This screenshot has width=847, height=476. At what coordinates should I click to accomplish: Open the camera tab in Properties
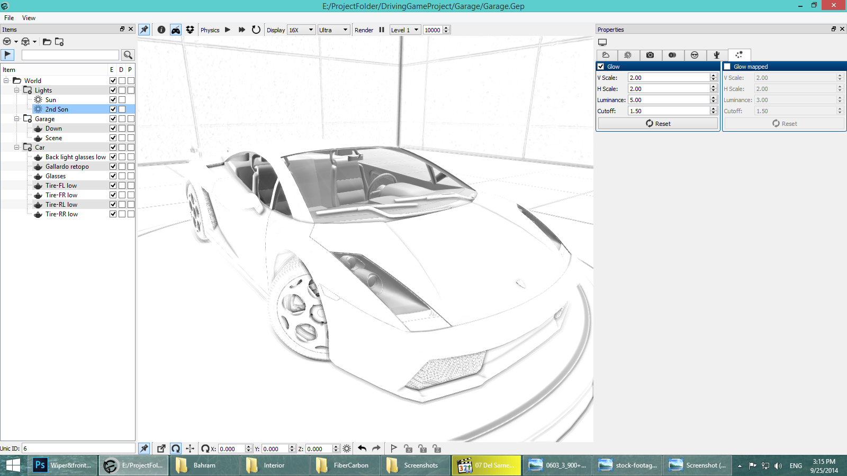pos(650,55)
